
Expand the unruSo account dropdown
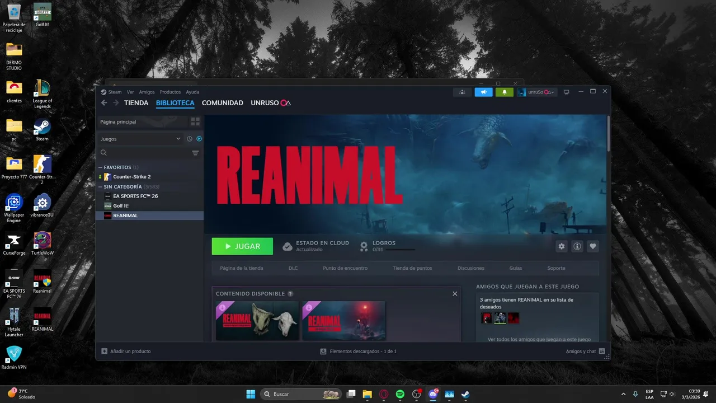pyautogui.click(x=537, y=92)
